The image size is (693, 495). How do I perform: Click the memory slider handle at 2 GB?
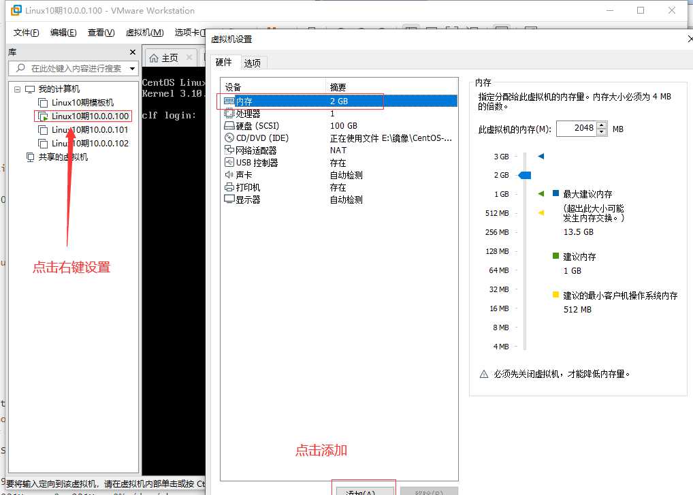point(525,176)
